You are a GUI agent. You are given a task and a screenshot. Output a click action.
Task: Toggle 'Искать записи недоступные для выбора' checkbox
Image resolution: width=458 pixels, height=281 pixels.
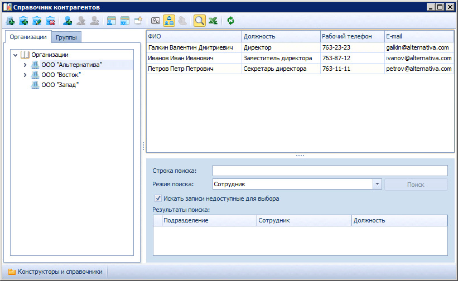(158, 198)
